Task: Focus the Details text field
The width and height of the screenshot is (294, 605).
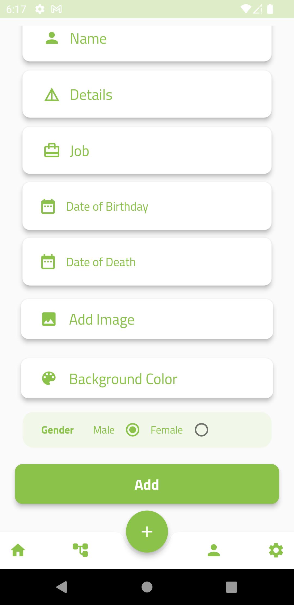Action: point(163,95)
